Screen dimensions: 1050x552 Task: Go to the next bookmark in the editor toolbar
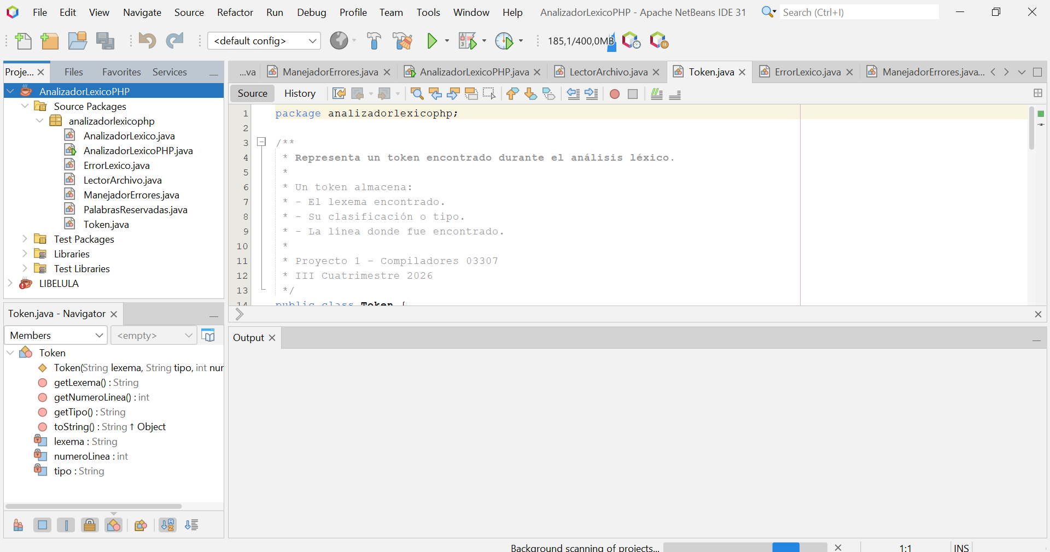[x=530, y=94]
